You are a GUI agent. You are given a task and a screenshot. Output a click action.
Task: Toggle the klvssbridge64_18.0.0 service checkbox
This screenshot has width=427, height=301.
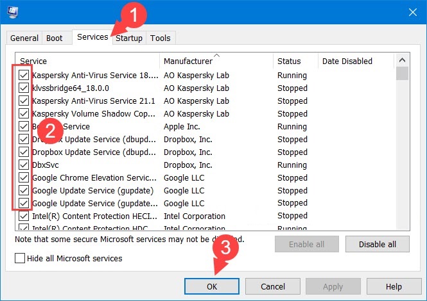(x=24, y=88)
